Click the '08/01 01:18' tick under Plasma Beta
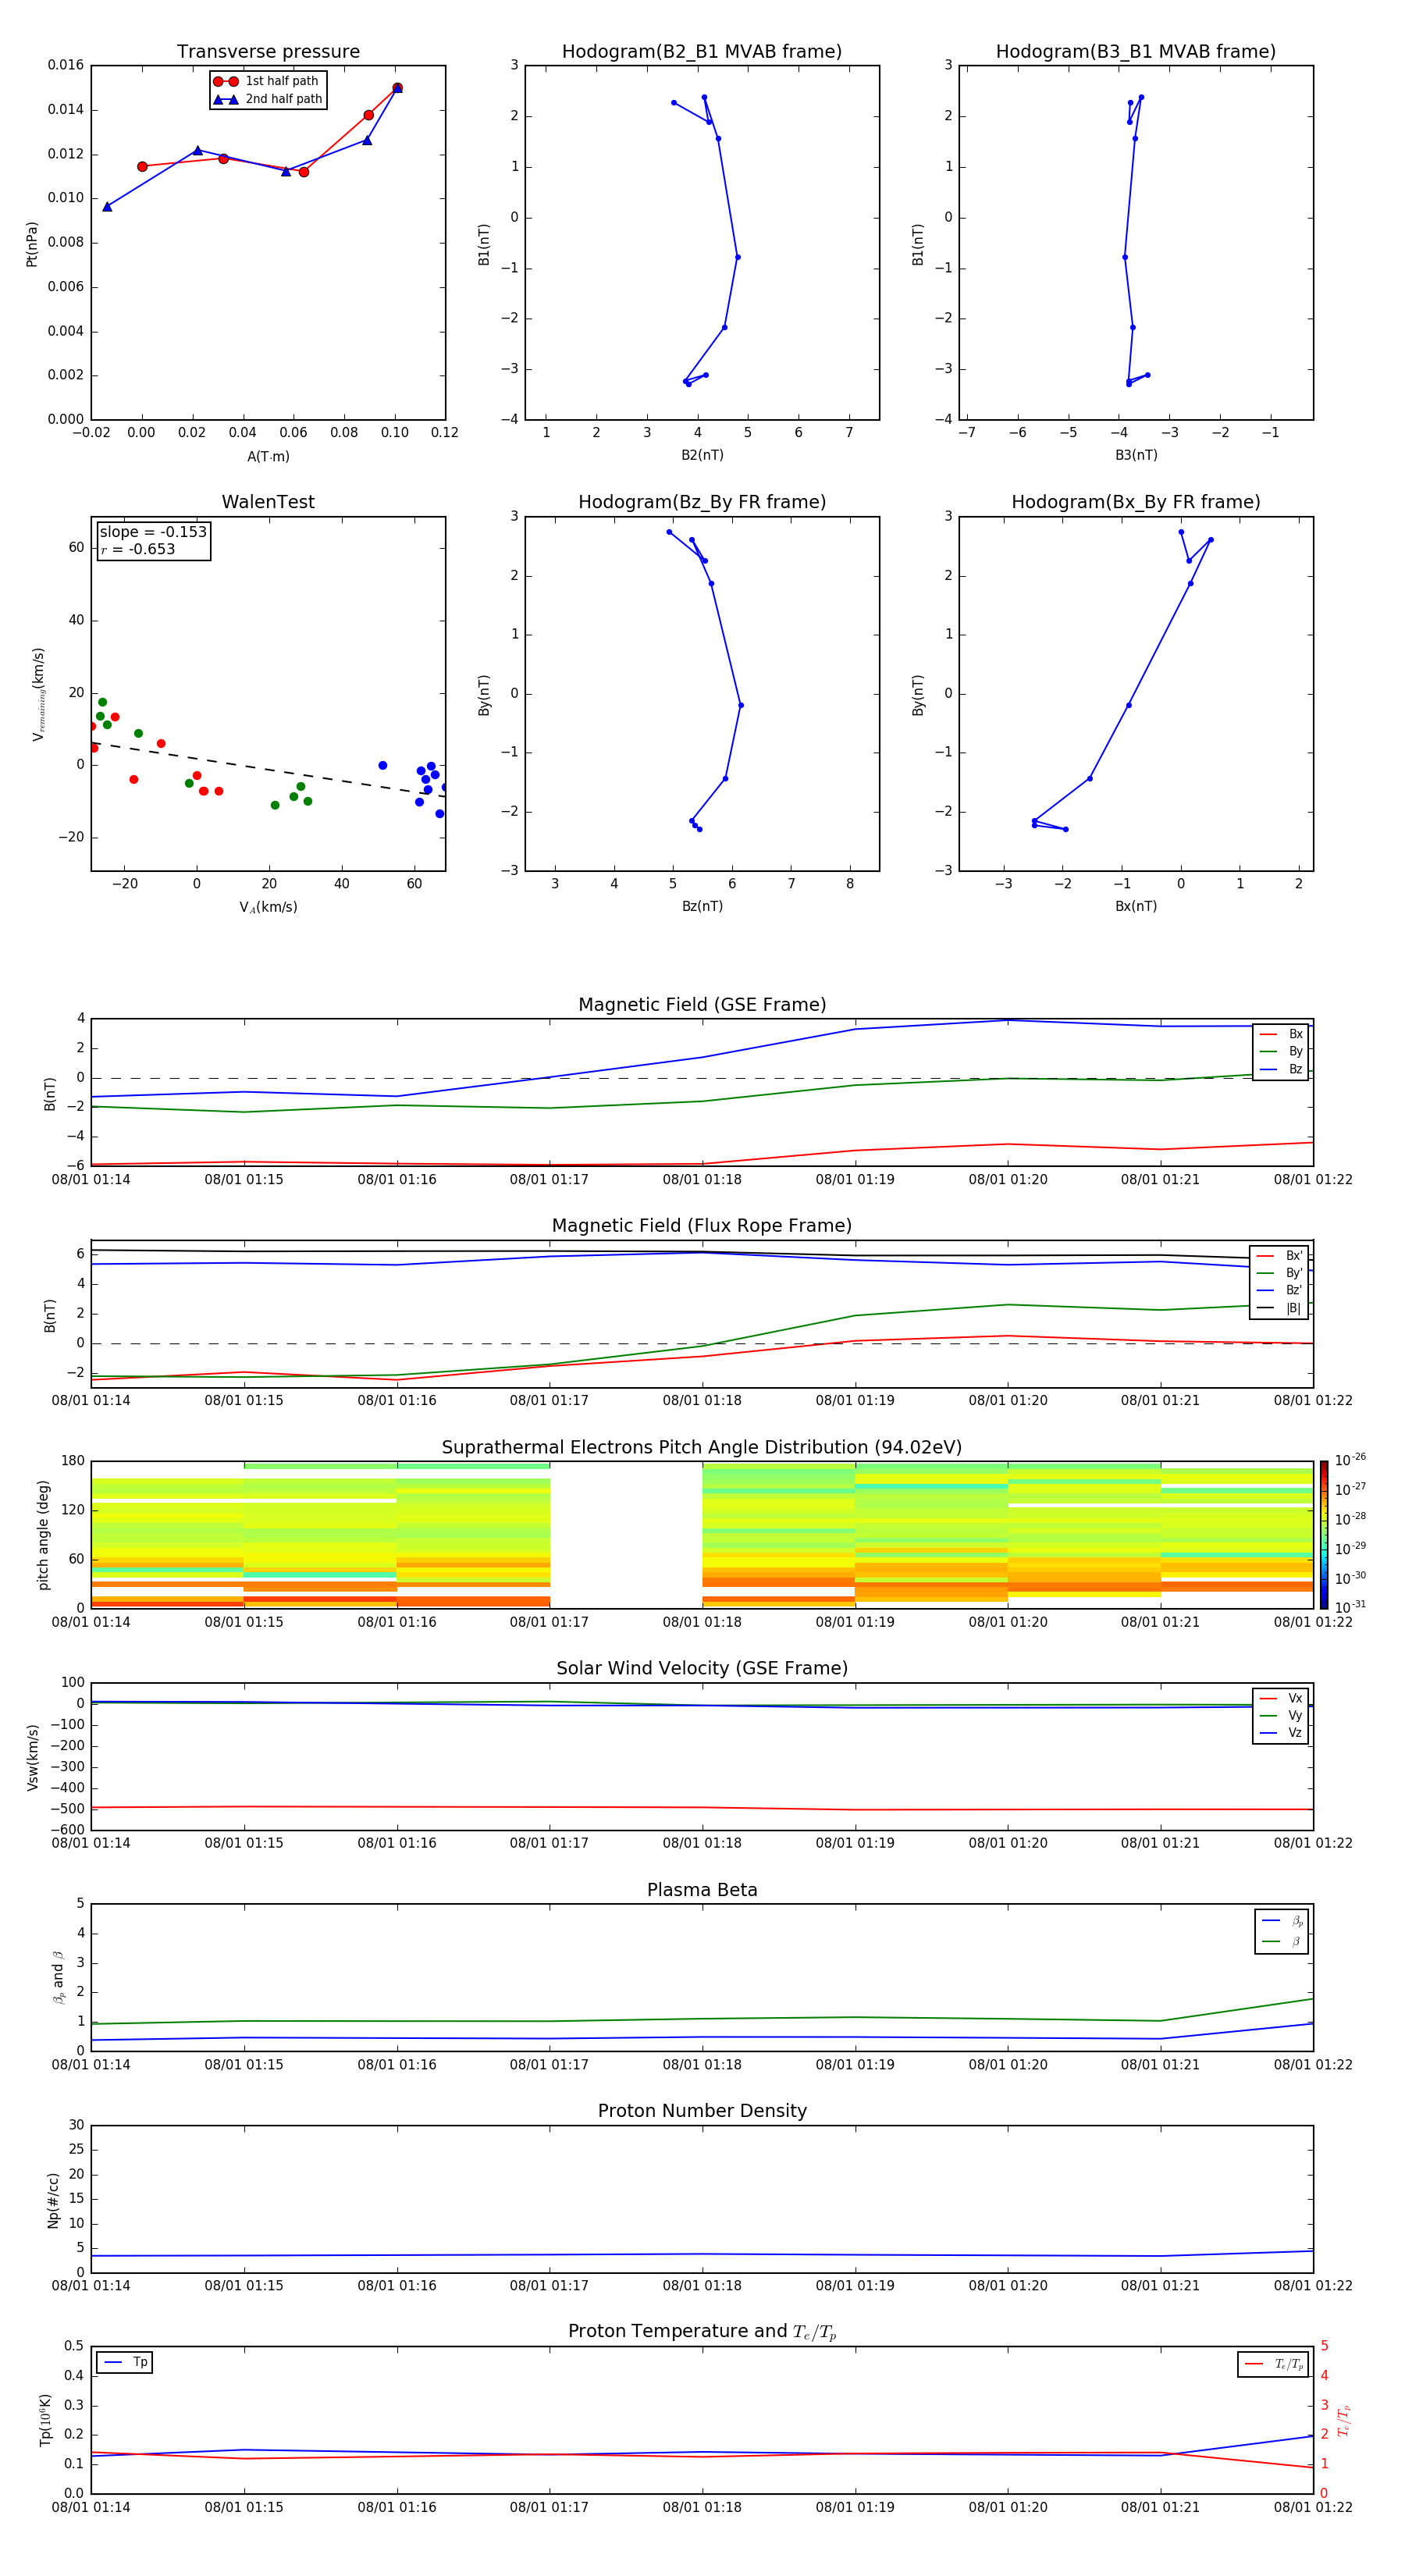The width and height of the screenshot is (1405, 2576). [x=702, y=2064]
